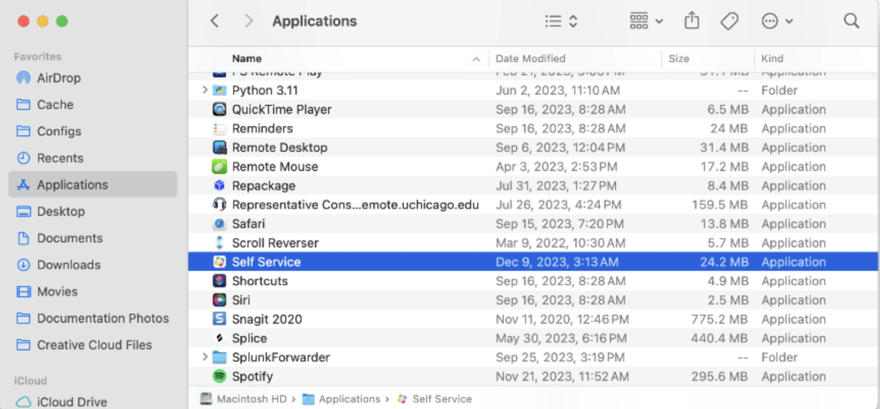Open the more actions ellipsis menu
This screenshot has width=880, height=409.
coord(777,21)
